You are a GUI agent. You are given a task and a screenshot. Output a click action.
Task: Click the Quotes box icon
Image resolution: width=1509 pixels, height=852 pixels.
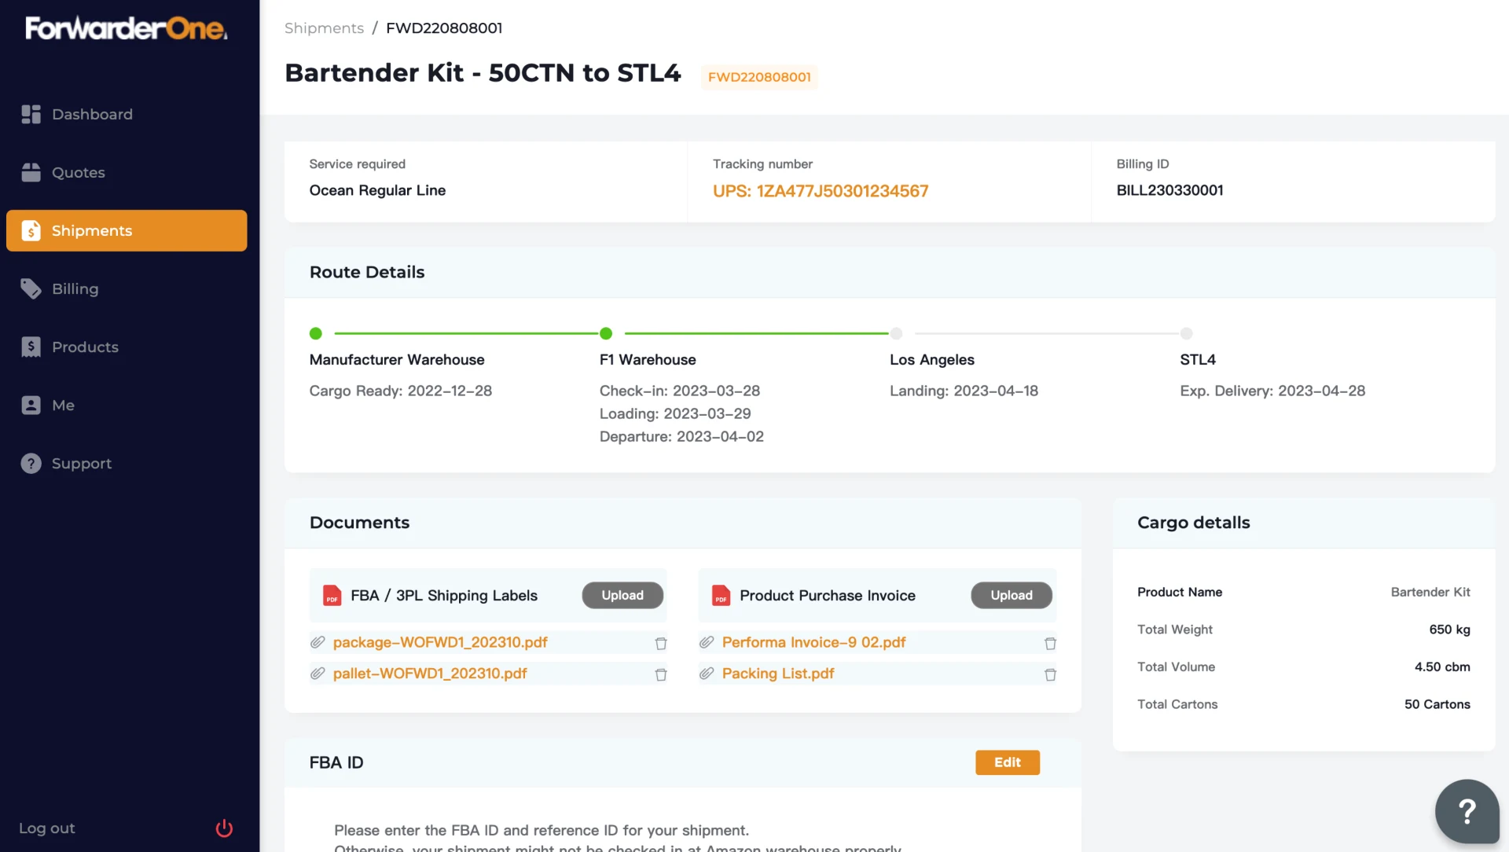pyautogui.click(x=31, y=173)
